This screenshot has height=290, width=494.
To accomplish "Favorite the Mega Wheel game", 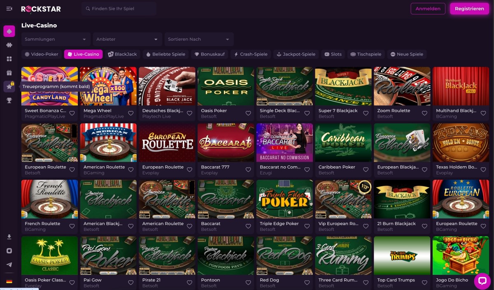I will pos(130,113).
